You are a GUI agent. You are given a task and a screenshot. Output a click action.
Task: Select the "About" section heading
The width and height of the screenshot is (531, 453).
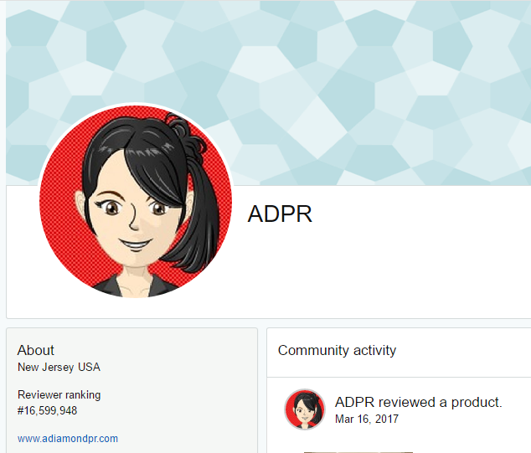[x=36, y=350]
